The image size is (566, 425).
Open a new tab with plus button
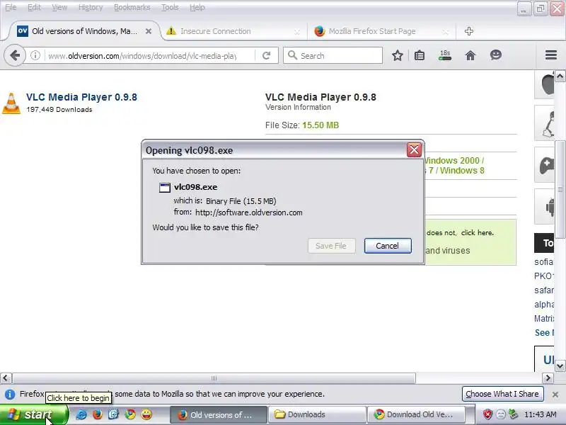469,31
